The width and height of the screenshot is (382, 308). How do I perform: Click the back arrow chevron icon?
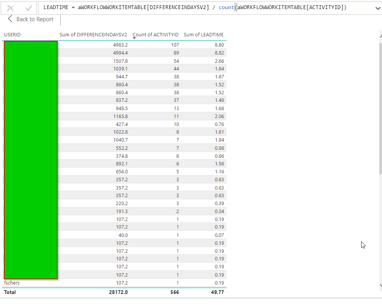[10, 19]
